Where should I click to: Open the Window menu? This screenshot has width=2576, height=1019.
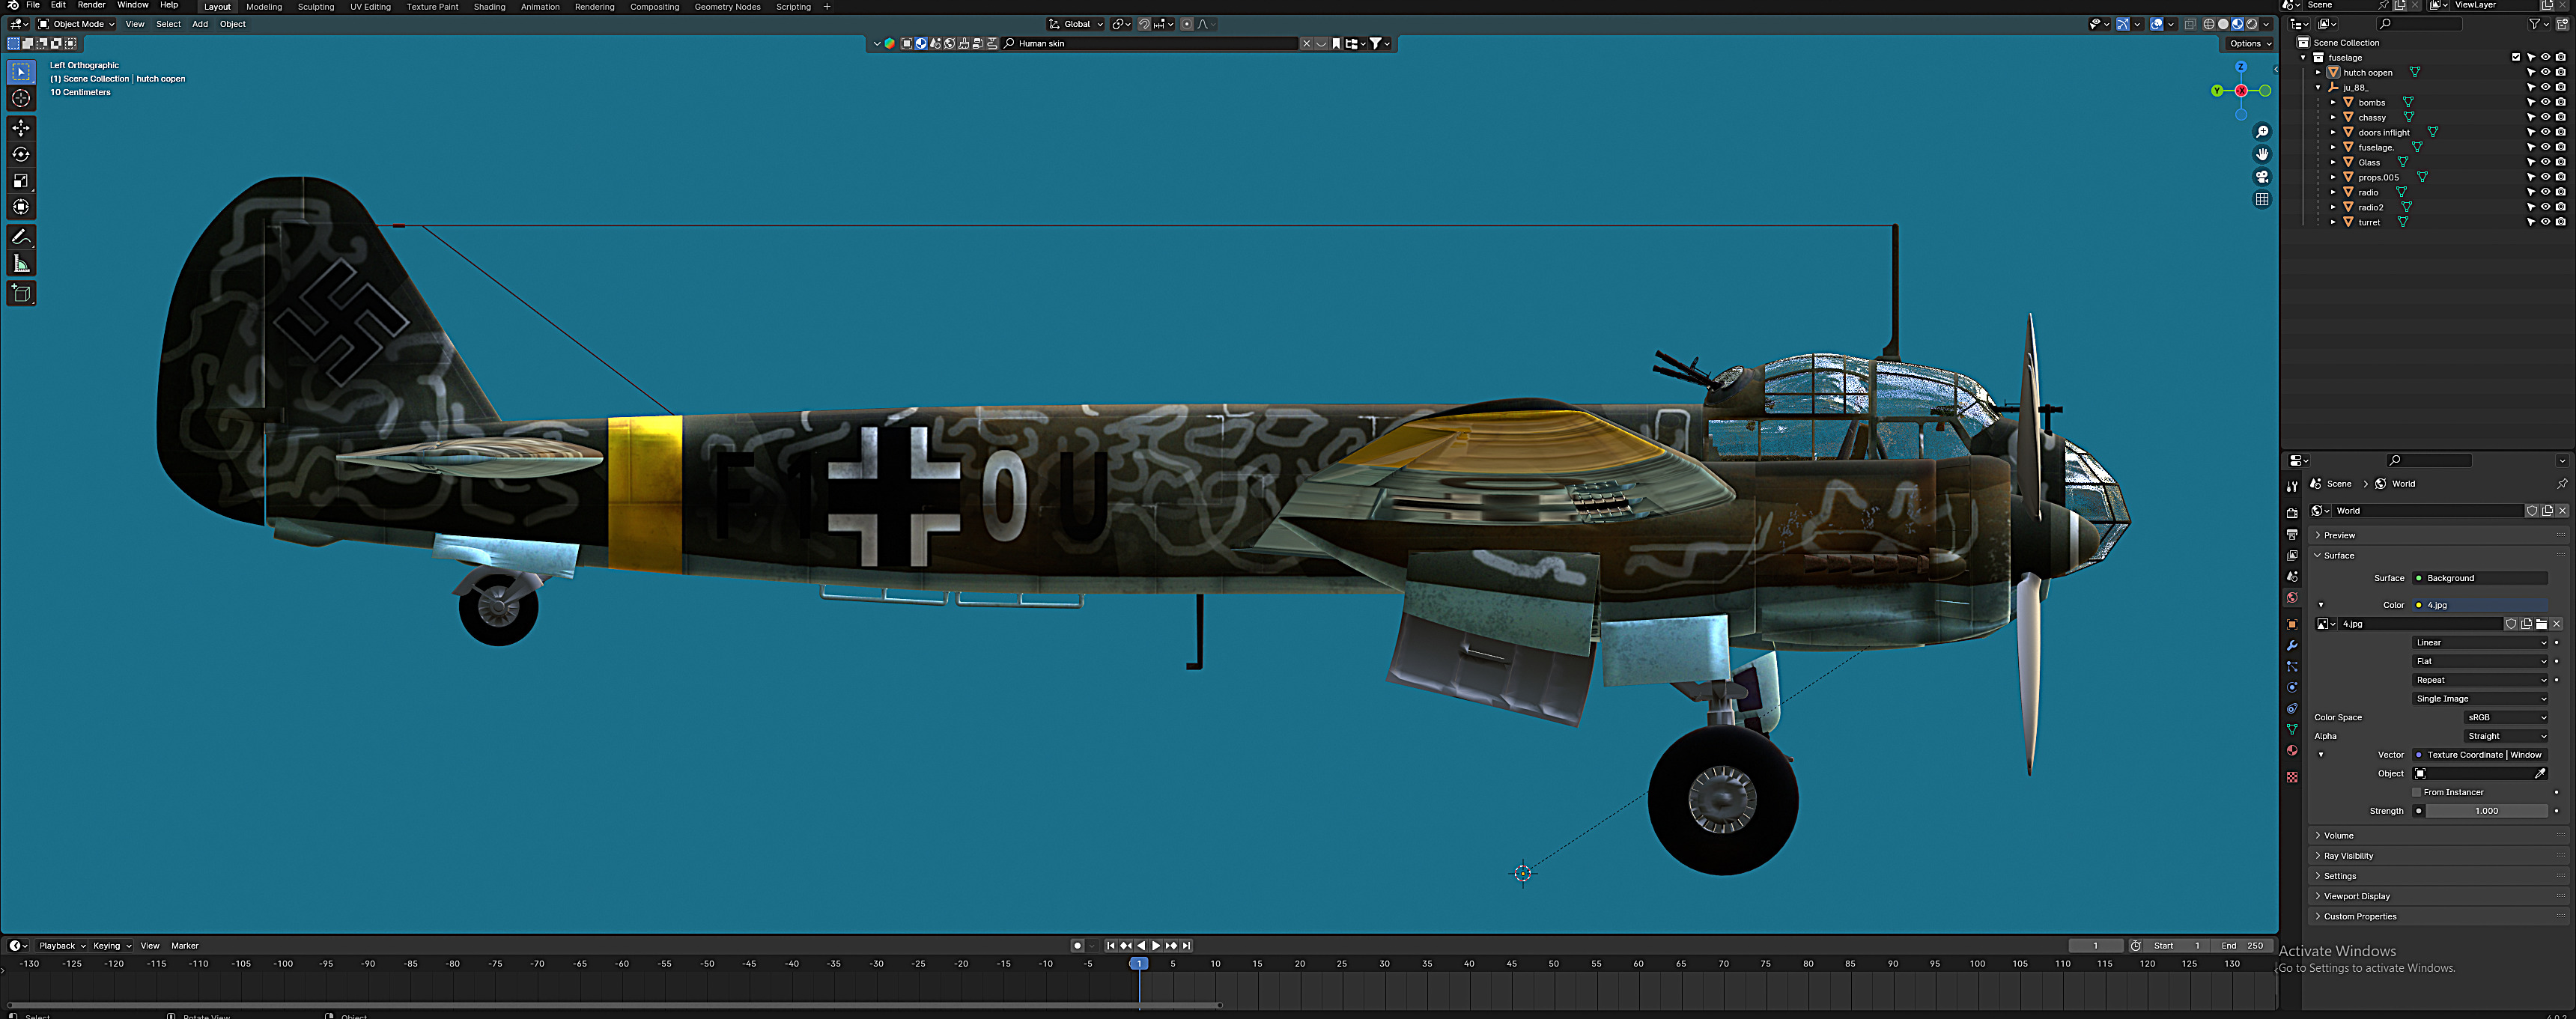[x=132, y=6]
